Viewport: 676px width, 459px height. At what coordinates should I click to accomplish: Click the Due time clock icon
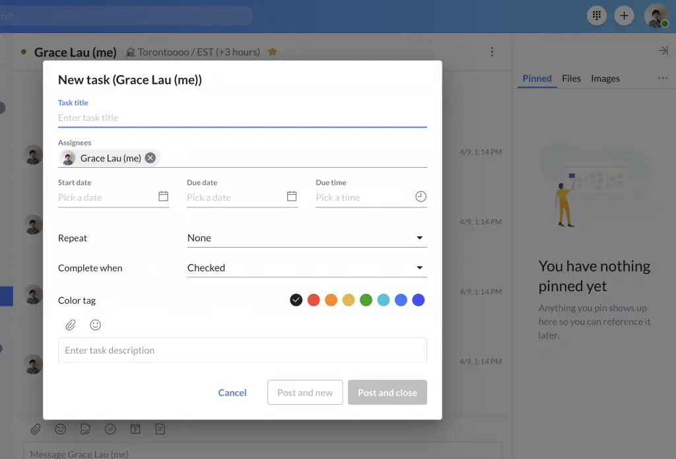[421, 197]
